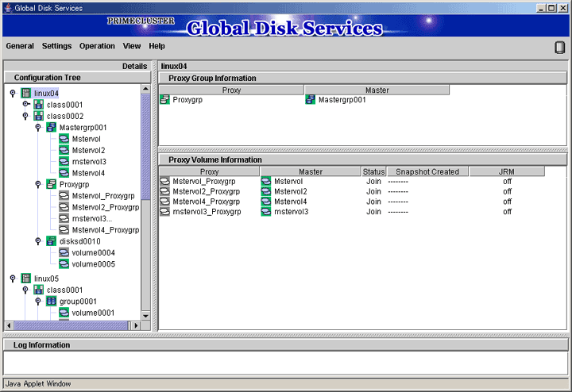Click the Mstervol_Proxygrp icon in tree
572x392 pixels.
tap(64, 196)
